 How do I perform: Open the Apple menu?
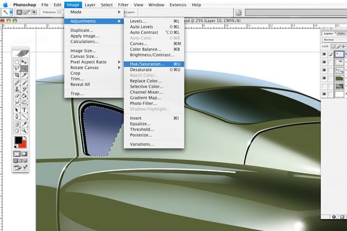coord(5,5)
